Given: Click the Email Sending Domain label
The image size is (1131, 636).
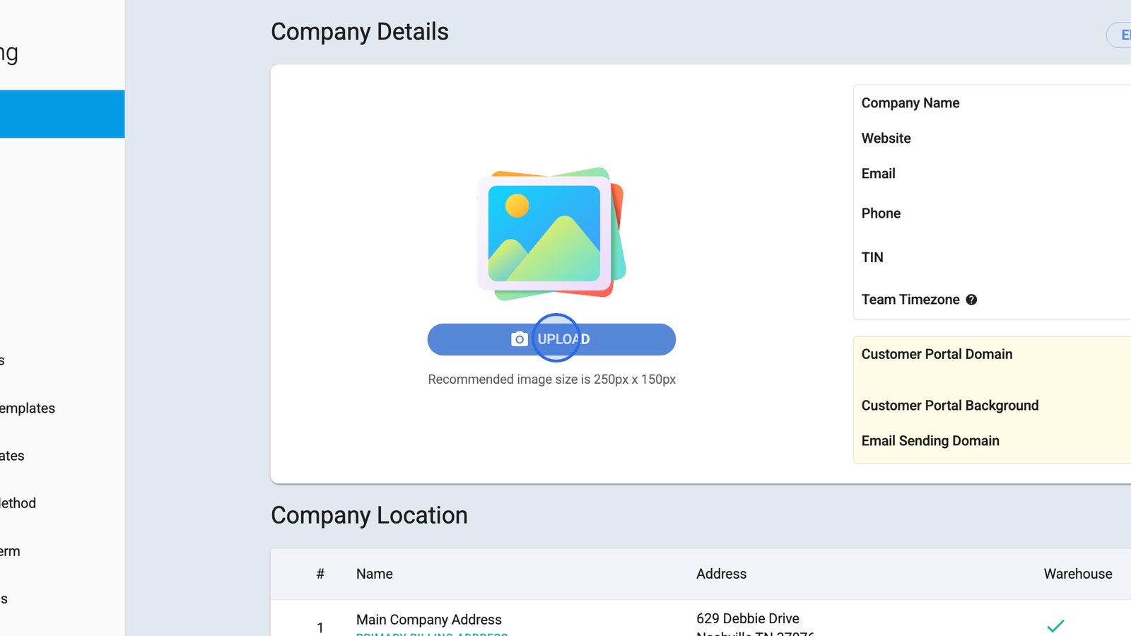Looking at the screenshot, I should click(930, 441).
